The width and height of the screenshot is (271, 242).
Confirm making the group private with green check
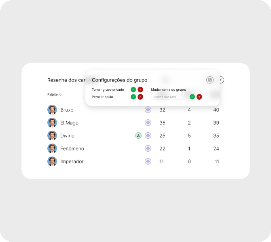click(x=133, y=90)
